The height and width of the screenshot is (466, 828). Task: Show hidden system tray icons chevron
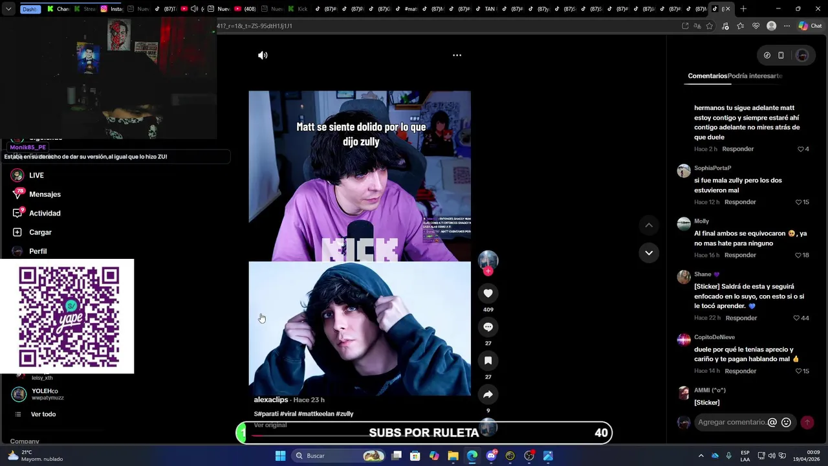(x=701, y=456)
